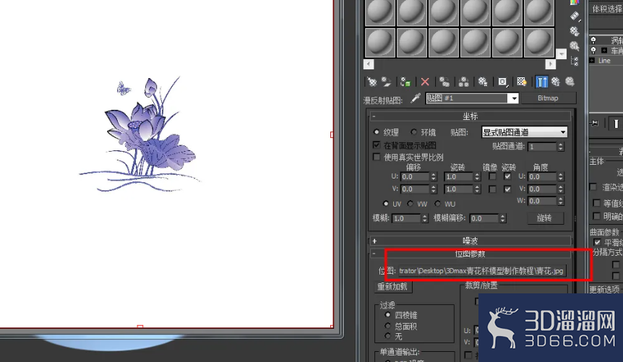
Task: Toggle the Show End Result icon
Action: tap(541, 82)
